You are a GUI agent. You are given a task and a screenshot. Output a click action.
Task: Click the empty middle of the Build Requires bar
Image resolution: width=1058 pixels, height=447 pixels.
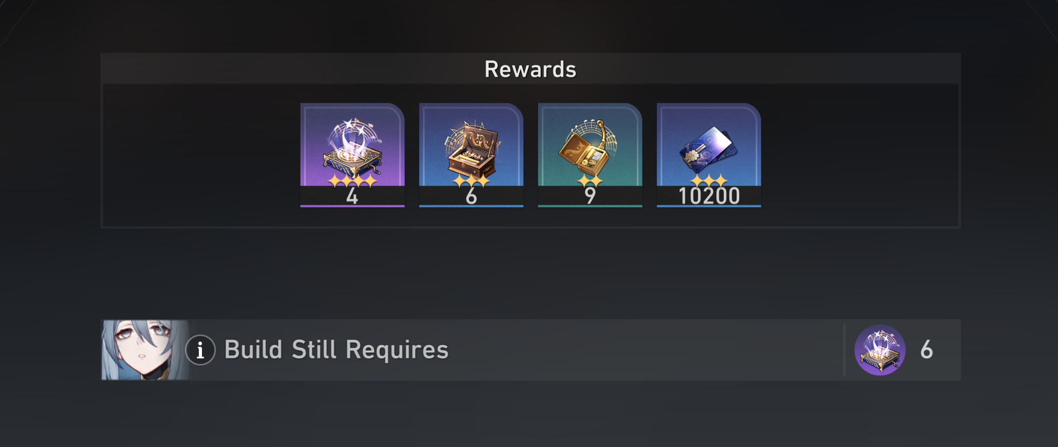pos(644,350)
